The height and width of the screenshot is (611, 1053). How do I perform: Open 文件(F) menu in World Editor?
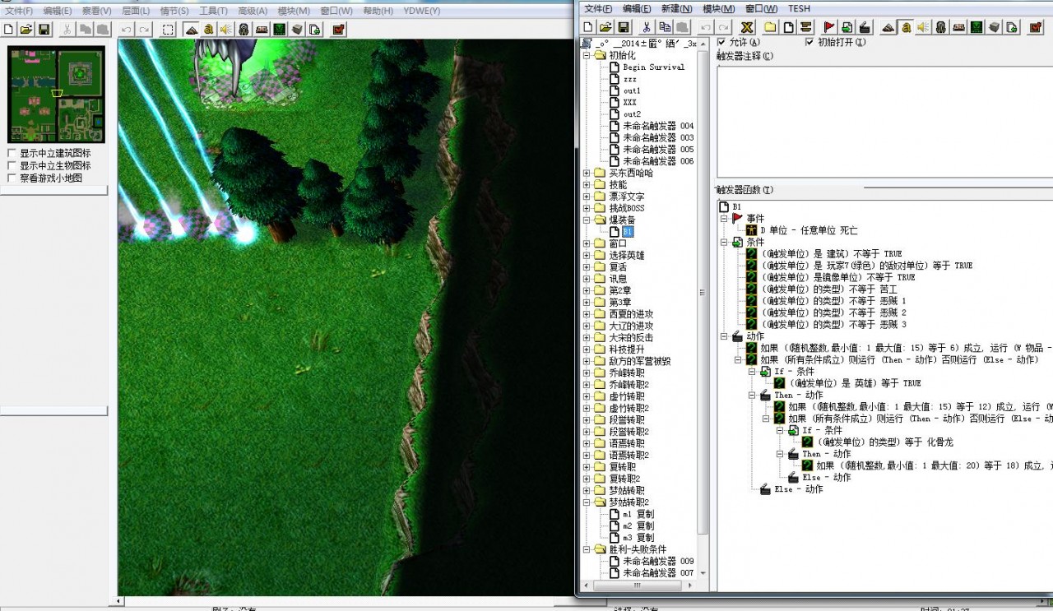click(19, 11)
